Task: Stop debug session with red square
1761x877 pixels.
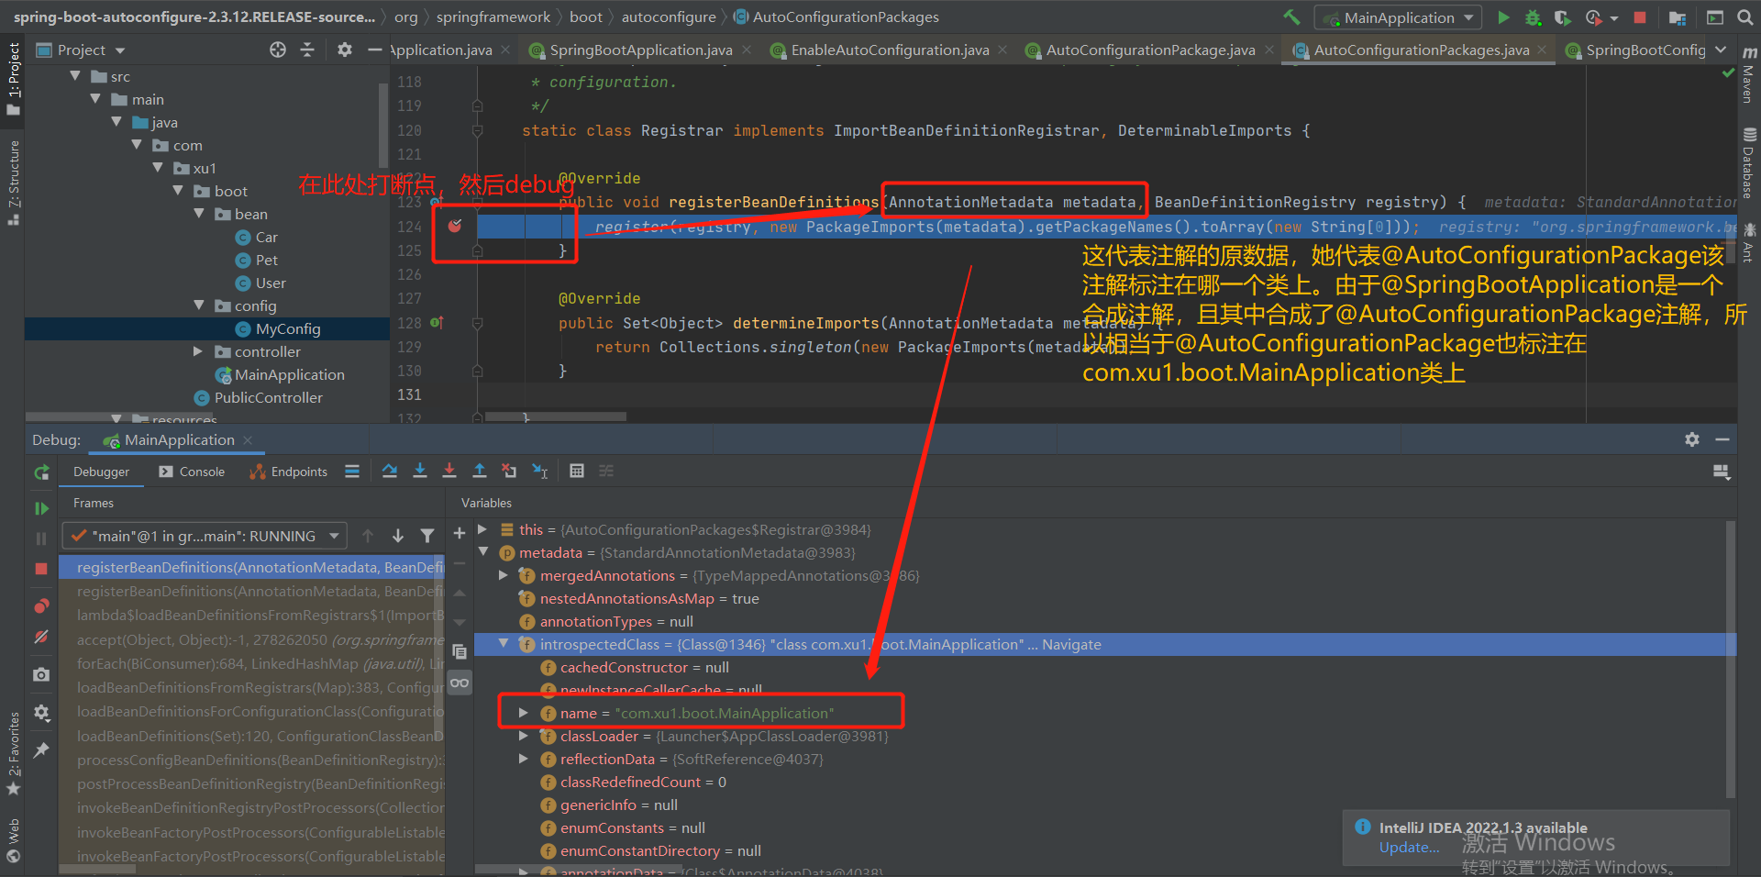Action: [41, 569]
